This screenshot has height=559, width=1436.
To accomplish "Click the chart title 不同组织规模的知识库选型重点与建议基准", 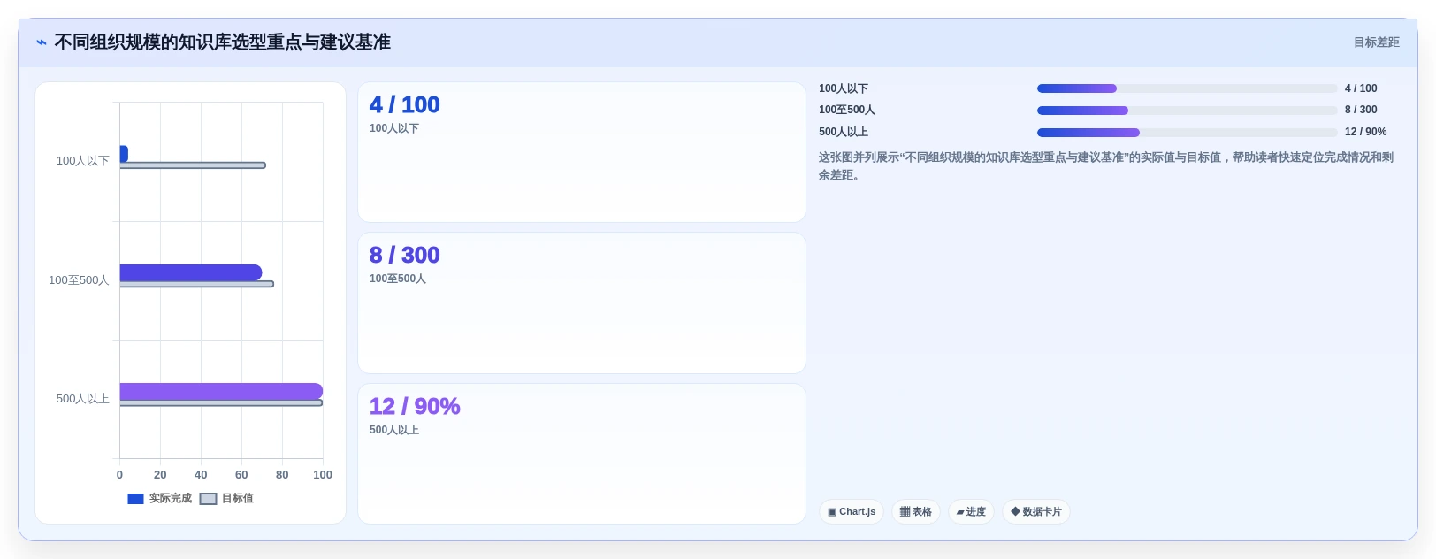I will (222, 42).
